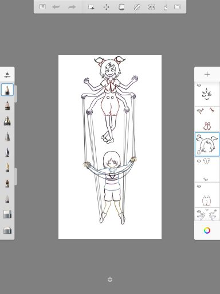
Task: Select the flood fill tool
Action: [121, 7]
